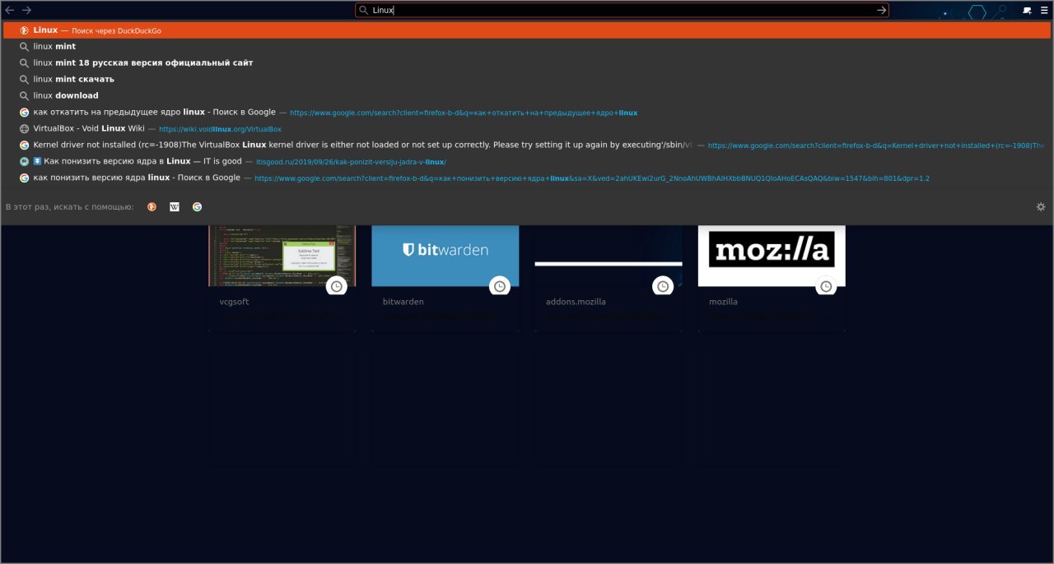Select the 'linux download' suggestion

click(527, 95)
